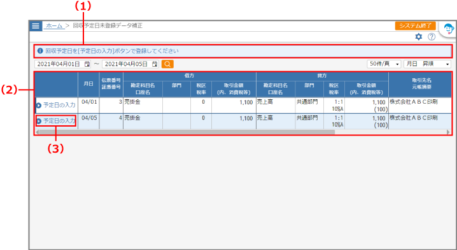Image resolution: width=457 pixels, height=250 pixels.
Task: Click the システム終了 button
Action: [416, 25]
